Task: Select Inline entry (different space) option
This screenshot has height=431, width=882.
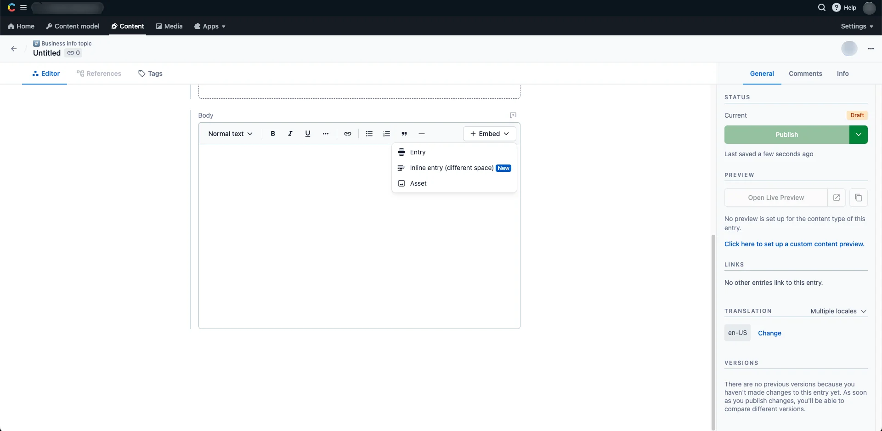Action: [x=454, y=168]
